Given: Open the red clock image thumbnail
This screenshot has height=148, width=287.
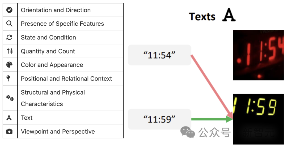Looking at the screenshot, I should [x=258, y=55].
